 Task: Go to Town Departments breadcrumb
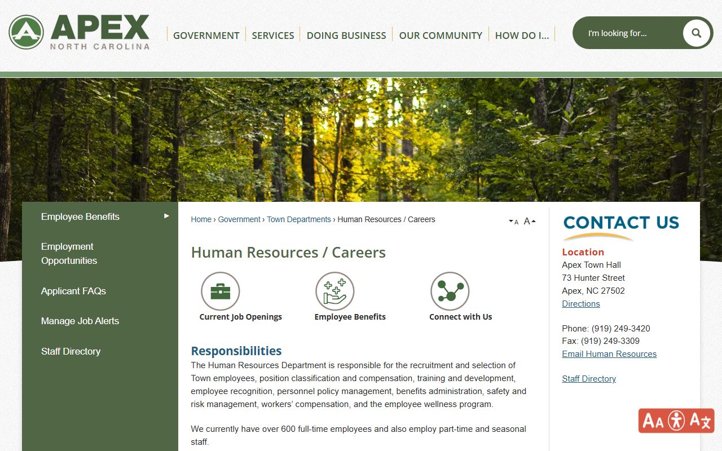299,219
